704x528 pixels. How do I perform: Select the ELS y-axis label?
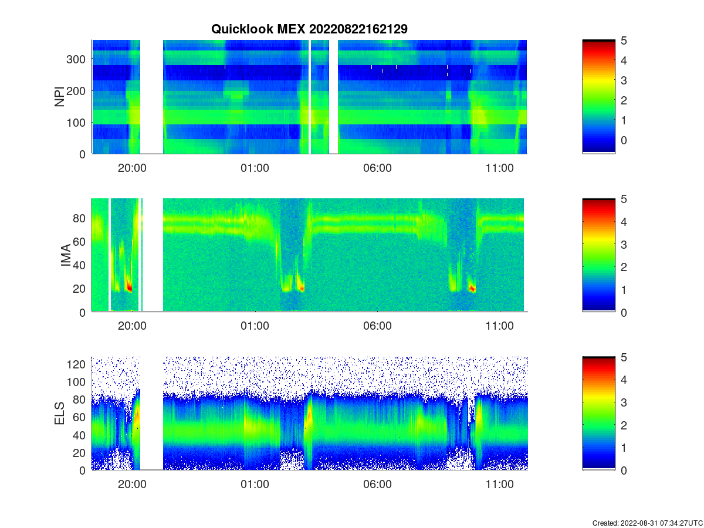(x=60, y=413)
